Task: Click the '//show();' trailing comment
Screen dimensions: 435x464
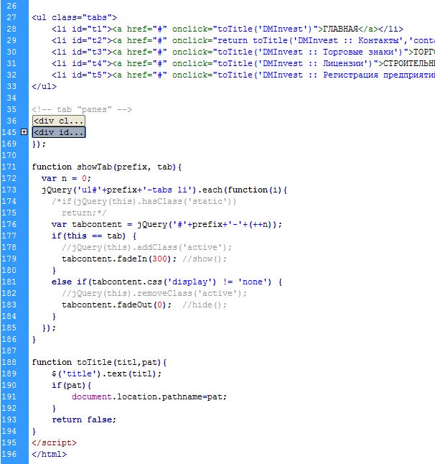Action: click(205, 259)
